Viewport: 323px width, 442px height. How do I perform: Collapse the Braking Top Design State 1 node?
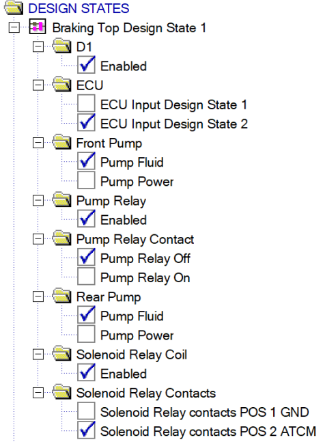click(14, 27)
